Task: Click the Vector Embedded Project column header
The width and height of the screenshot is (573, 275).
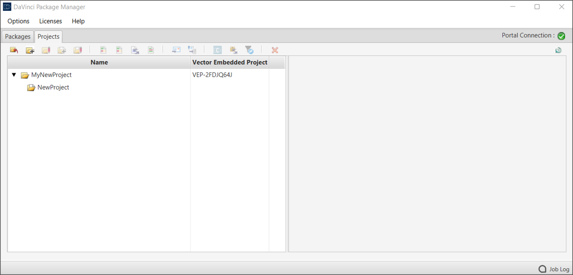Action: [x=230, y=62]
